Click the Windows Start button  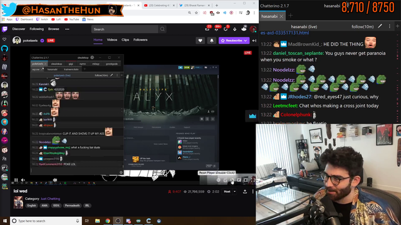click(5, 221)
